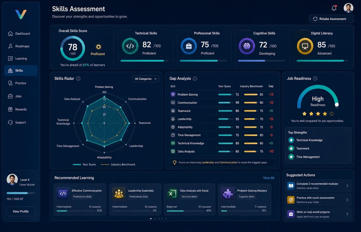Expand Work on real-world projects chevron

(x=347, y=214)
